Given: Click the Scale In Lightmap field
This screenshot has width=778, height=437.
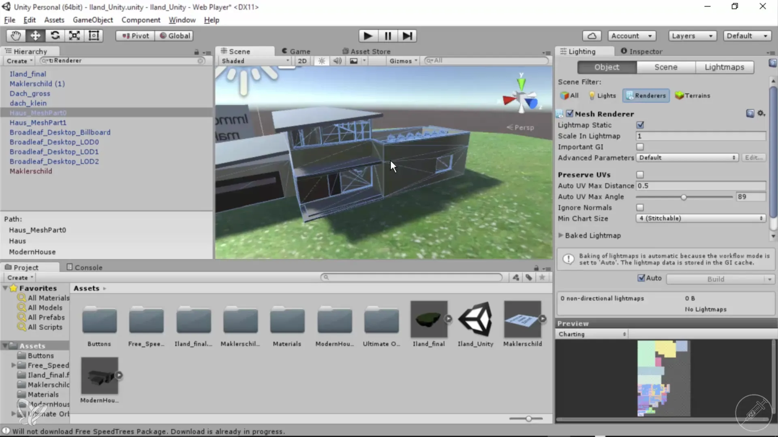Looking at the screenshot, I should point(701,136).
